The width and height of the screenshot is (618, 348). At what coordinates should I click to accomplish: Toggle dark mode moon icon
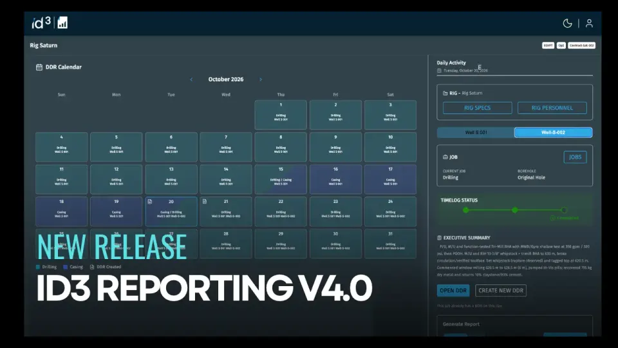(x=567, y=23)
